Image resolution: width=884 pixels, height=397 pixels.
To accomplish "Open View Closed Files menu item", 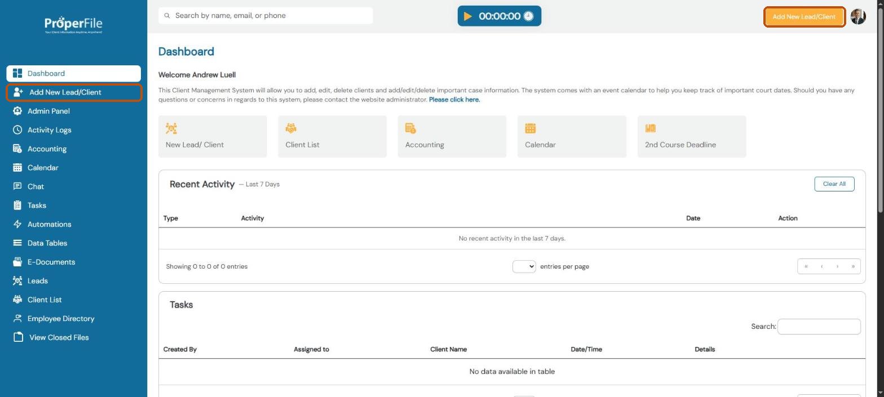I will [x=74, y=337].
